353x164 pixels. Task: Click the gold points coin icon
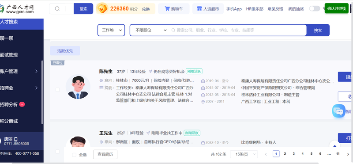pyautogui.click(x=102, y=8)
